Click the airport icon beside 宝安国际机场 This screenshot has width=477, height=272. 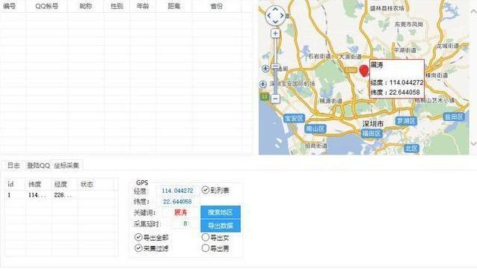tap(263, 84)
